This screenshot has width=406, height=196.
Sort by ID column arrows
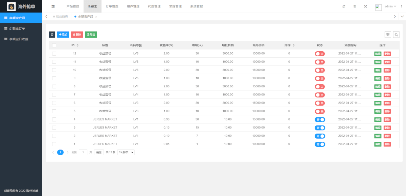[77, 45]
